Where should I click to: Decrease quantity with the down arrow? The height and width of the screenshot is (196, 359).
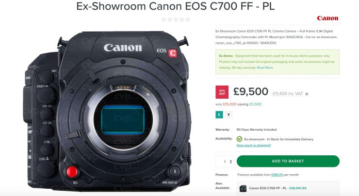click(x=230, y=163)
